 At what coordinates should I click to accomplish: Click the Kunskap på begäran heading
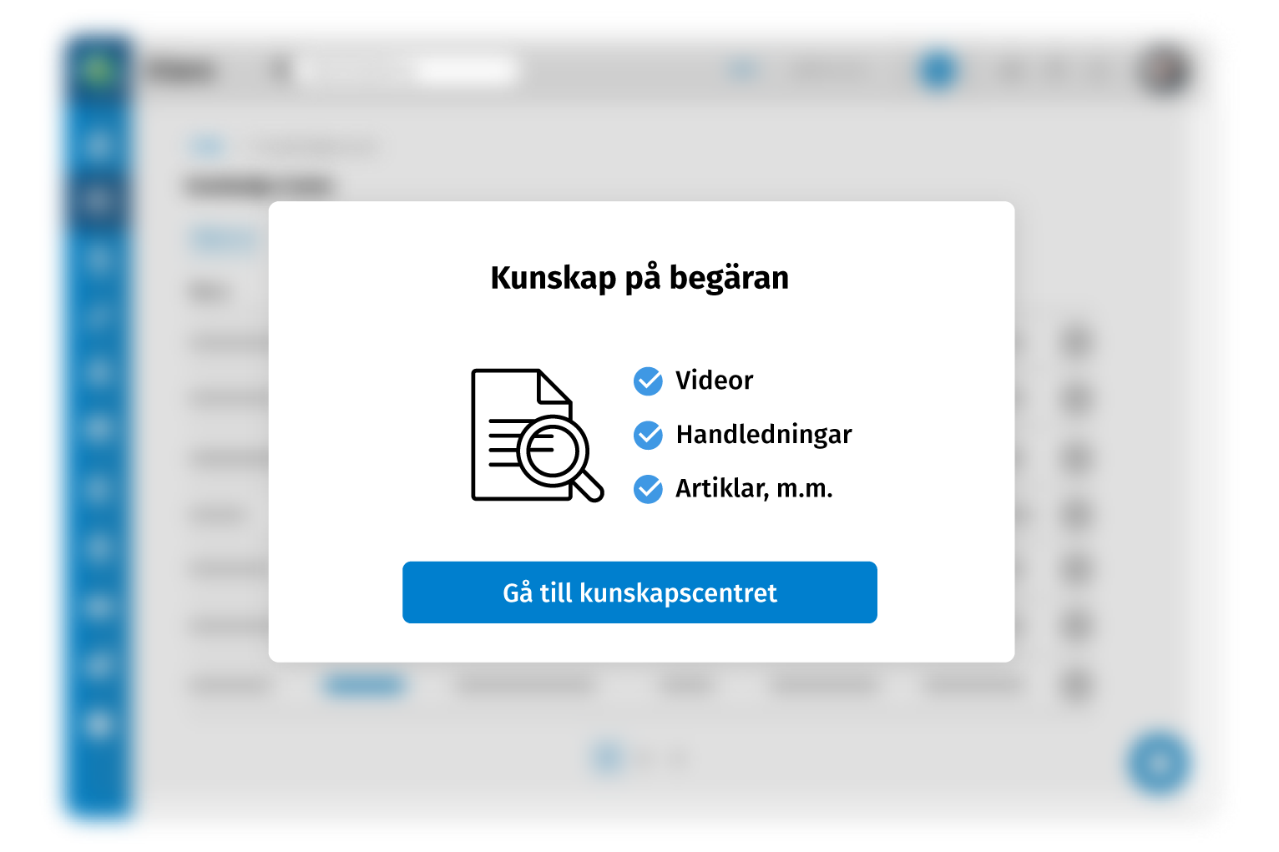(x=639, y=278)
